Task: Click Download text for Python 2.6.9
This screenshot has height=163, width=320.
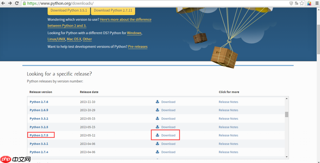Action: click(x=168, y=110)
